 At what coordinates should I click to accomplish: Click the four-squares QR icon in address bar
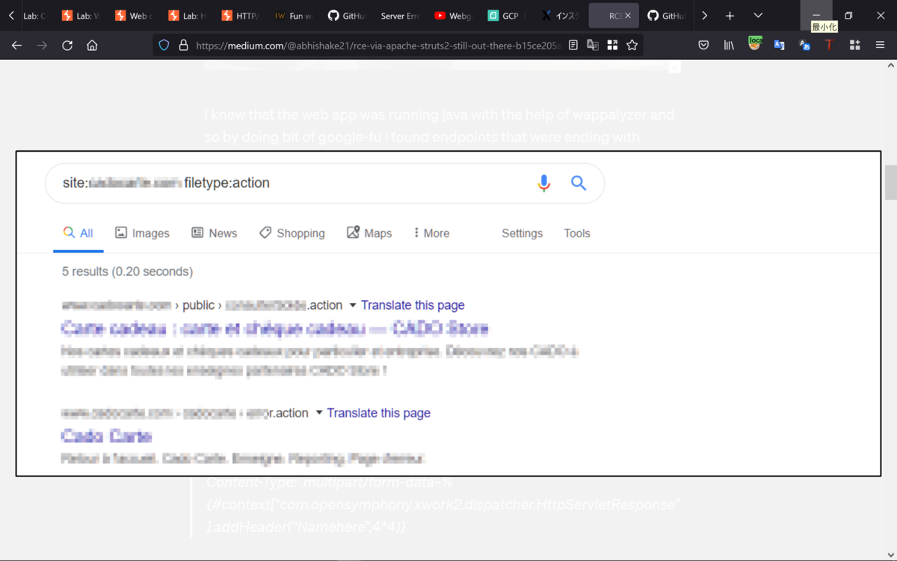pos(612,46)
